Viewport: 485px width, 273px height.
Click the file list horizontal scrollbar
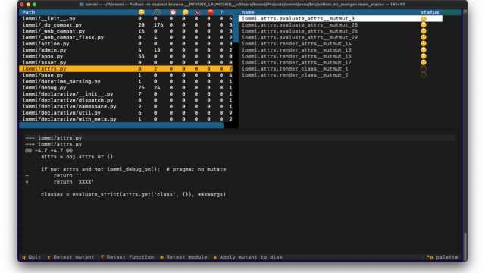tap(121, 125)
